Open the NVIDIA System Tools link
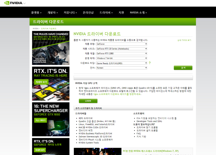Viewport: 216px width, 155px height. point(89,142)
